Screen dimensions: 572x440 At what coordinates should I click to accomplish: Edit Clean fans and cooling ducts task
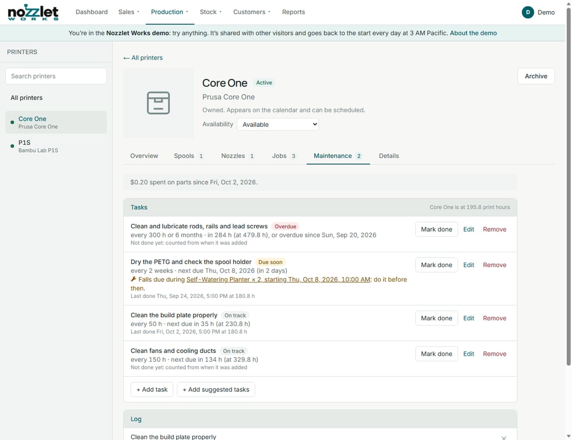[469, 354]
